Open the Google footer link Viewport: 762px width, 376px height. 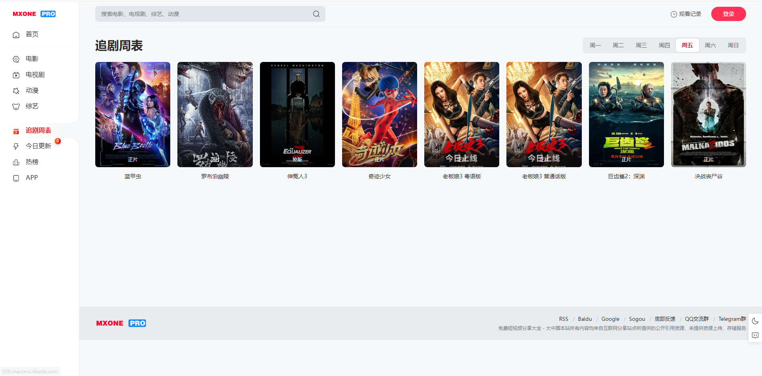[x=610, y=319]
